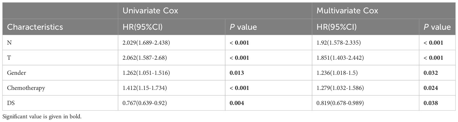The image size is (458, 122).
Task: Click the Characteristics column header
Action: click(35, 27)
